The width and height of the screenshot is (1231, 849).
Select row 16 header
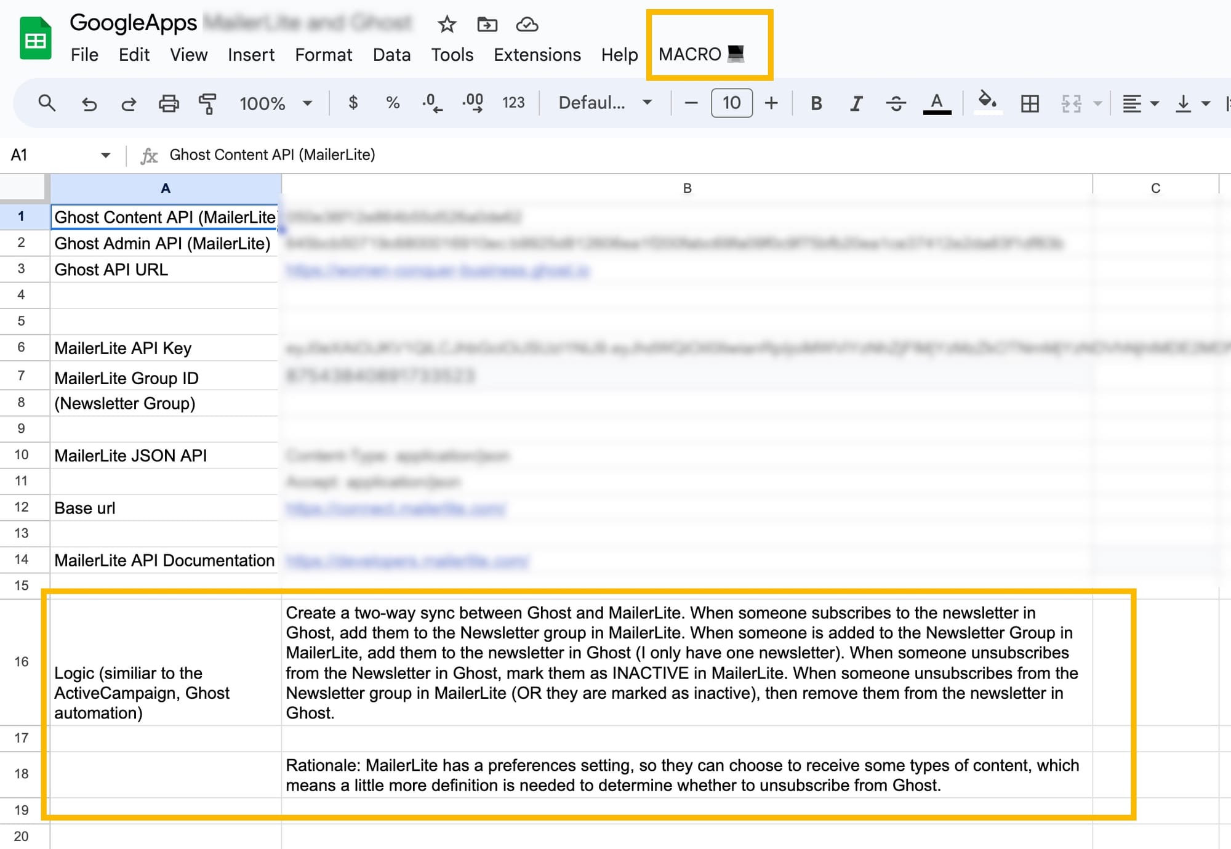[x=22, y=662]
